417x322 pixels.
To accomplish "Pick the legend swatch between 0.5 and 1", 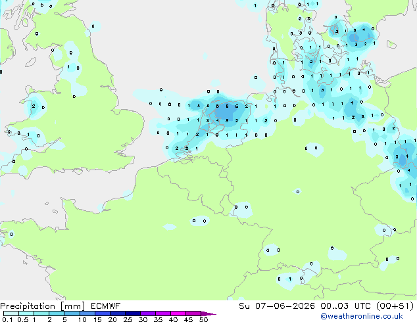I will (26, 313).
